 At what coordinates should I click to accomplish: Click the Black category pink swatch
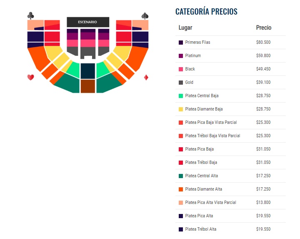point(181,69)
